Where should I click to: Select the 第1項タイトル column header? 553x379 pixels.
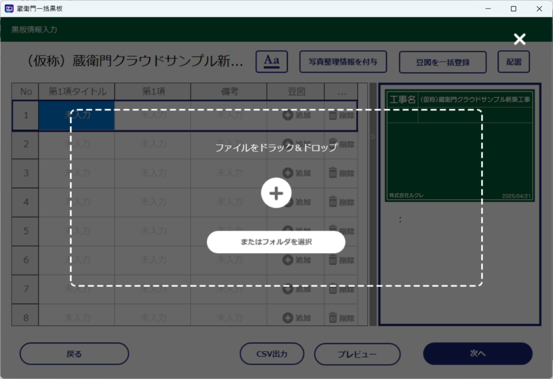pos(77,92)
